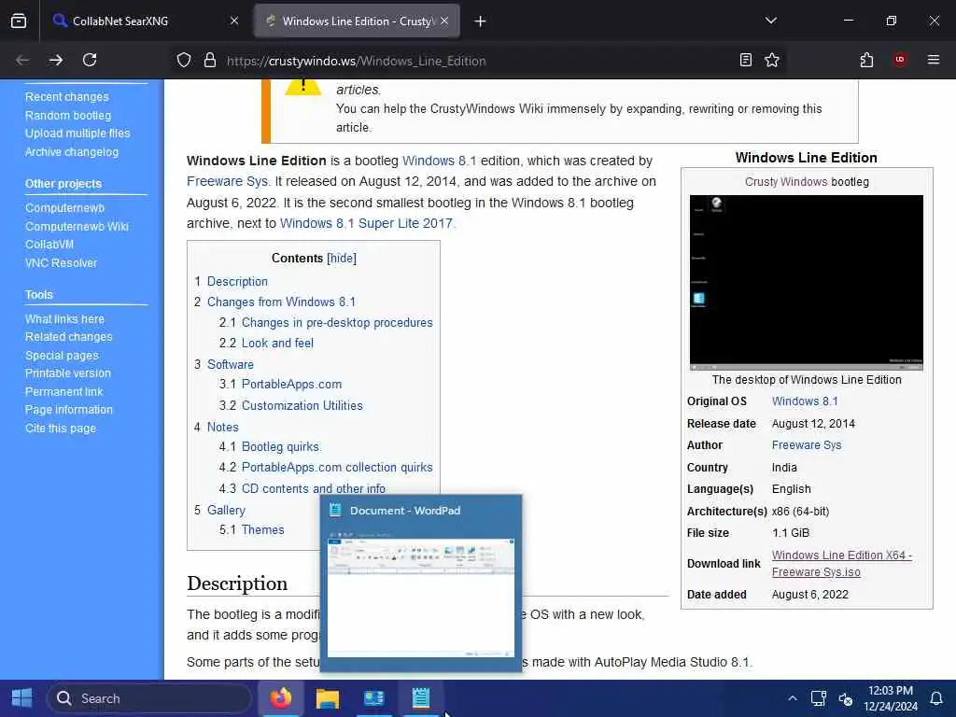
Task: Toggle reader view
Action: tap(746, 60)
